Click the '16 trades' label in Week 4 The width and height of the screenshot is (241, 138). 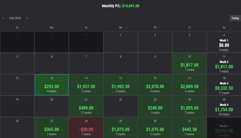[224, 114]
